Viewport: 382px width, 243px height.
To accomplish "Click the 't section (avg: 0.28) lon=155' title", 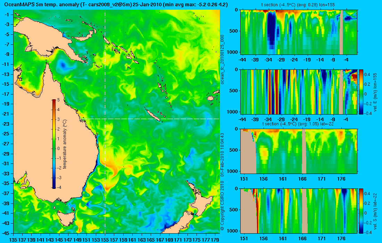I will [298, 5].
